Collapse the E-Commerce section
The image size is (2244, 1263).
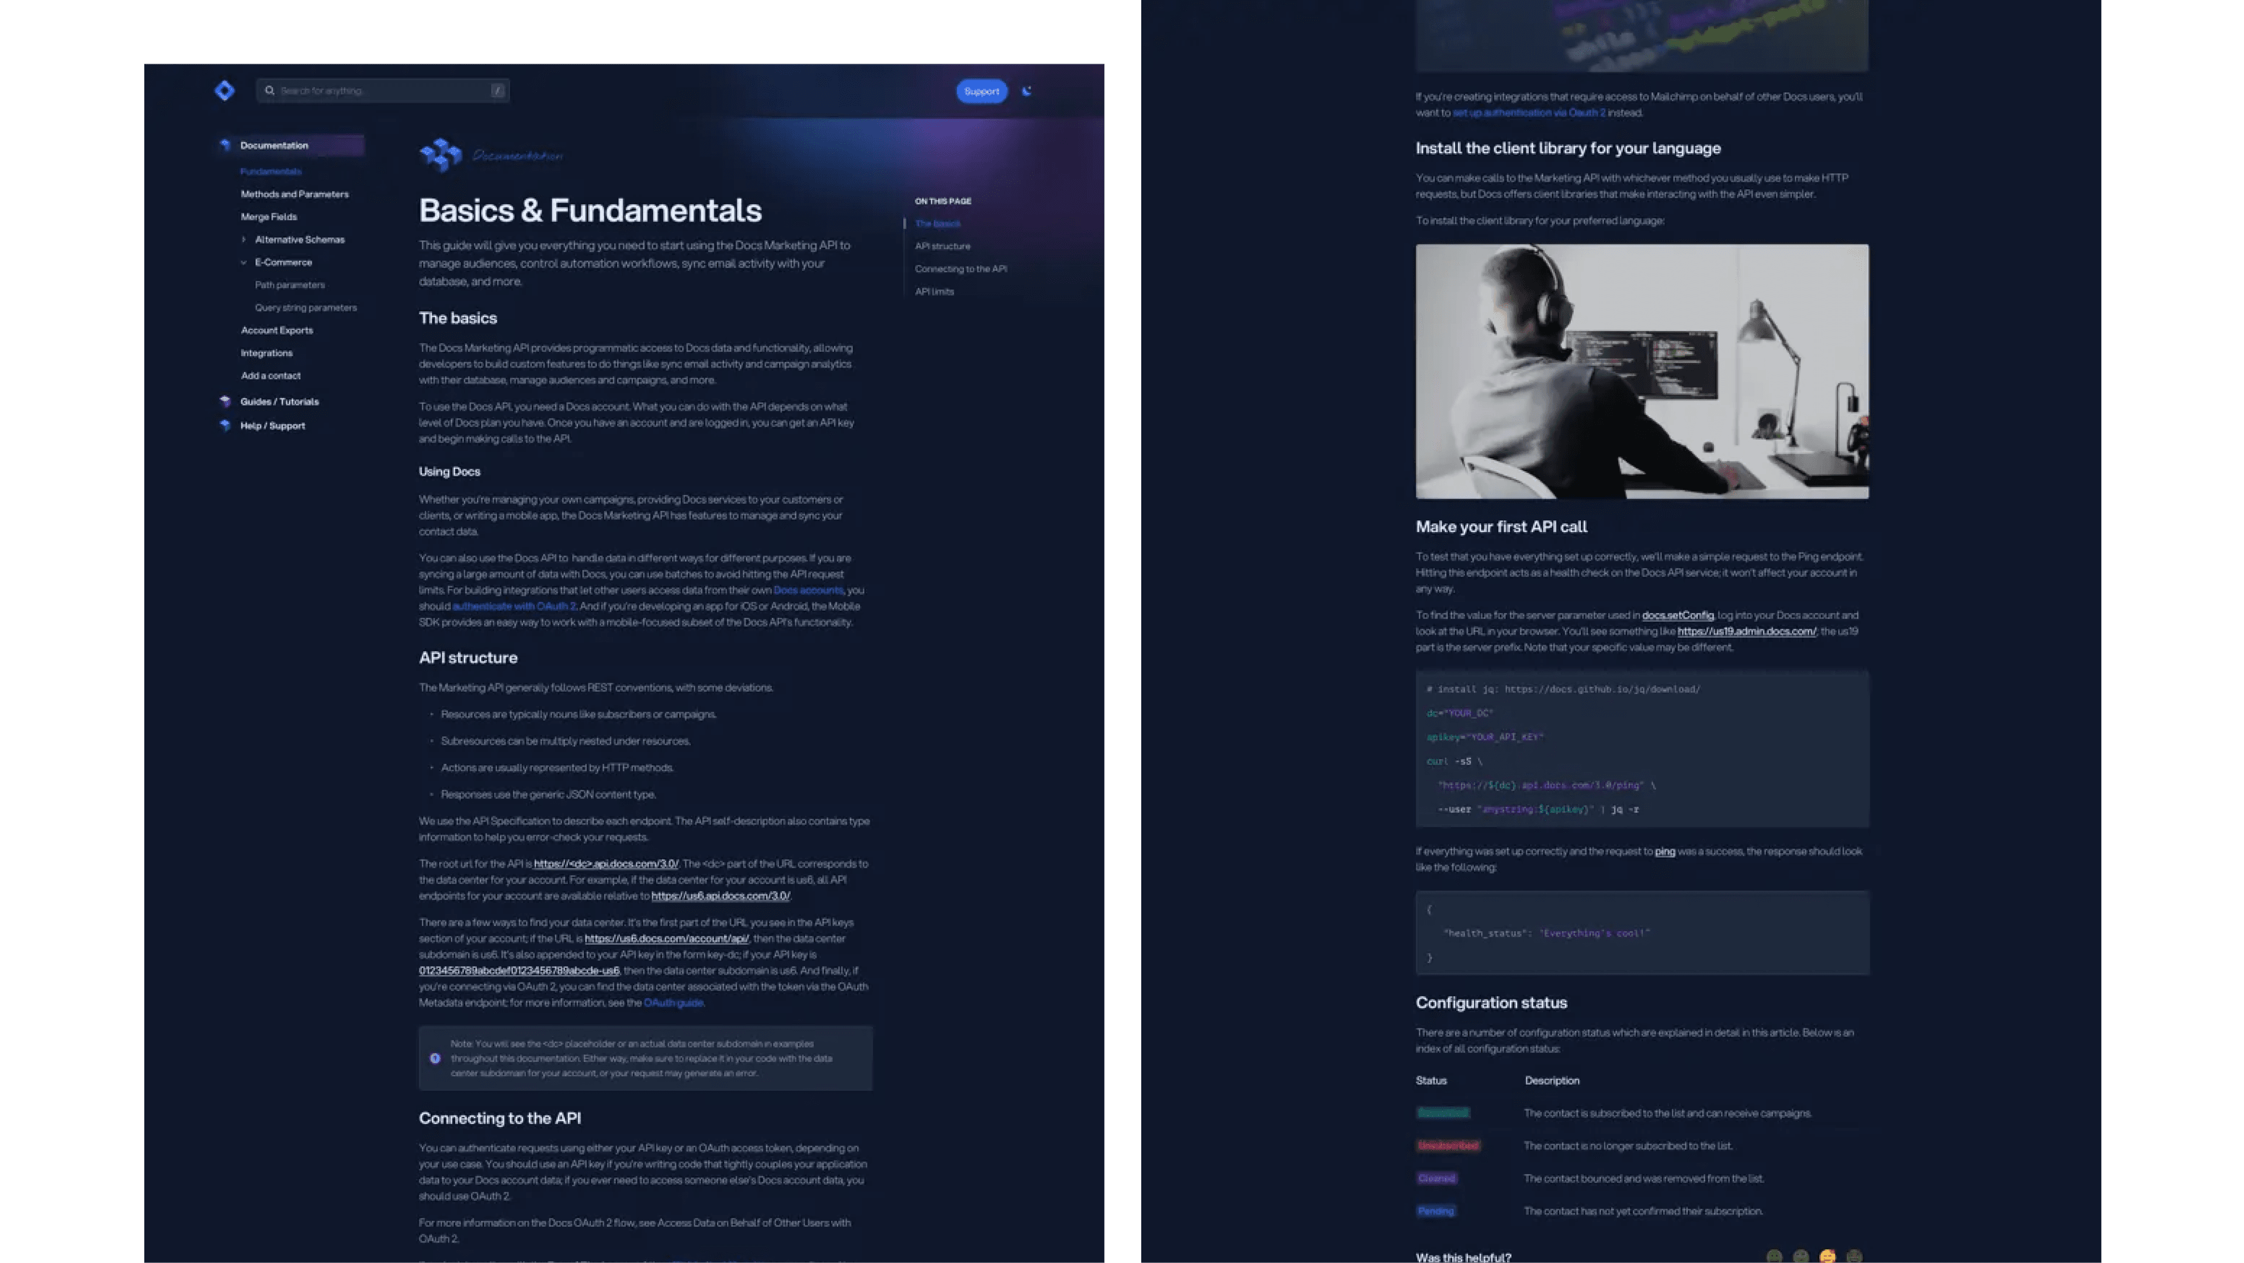[x=243, y=261]
